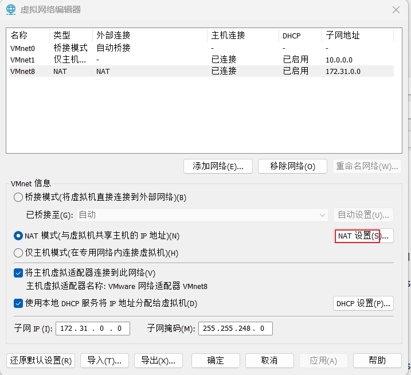
Task: Click the 取消 button
Action: (269, 361)
